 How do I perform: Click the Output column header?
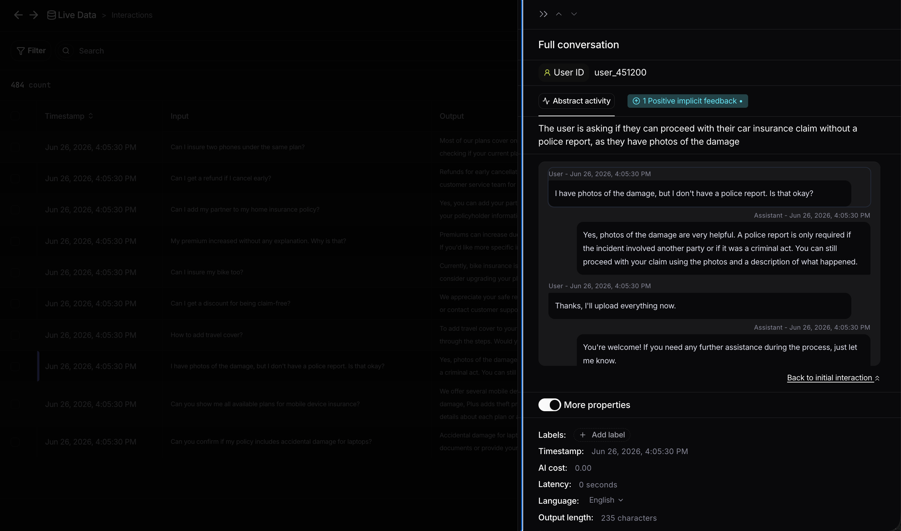click(x=452, y=116)
